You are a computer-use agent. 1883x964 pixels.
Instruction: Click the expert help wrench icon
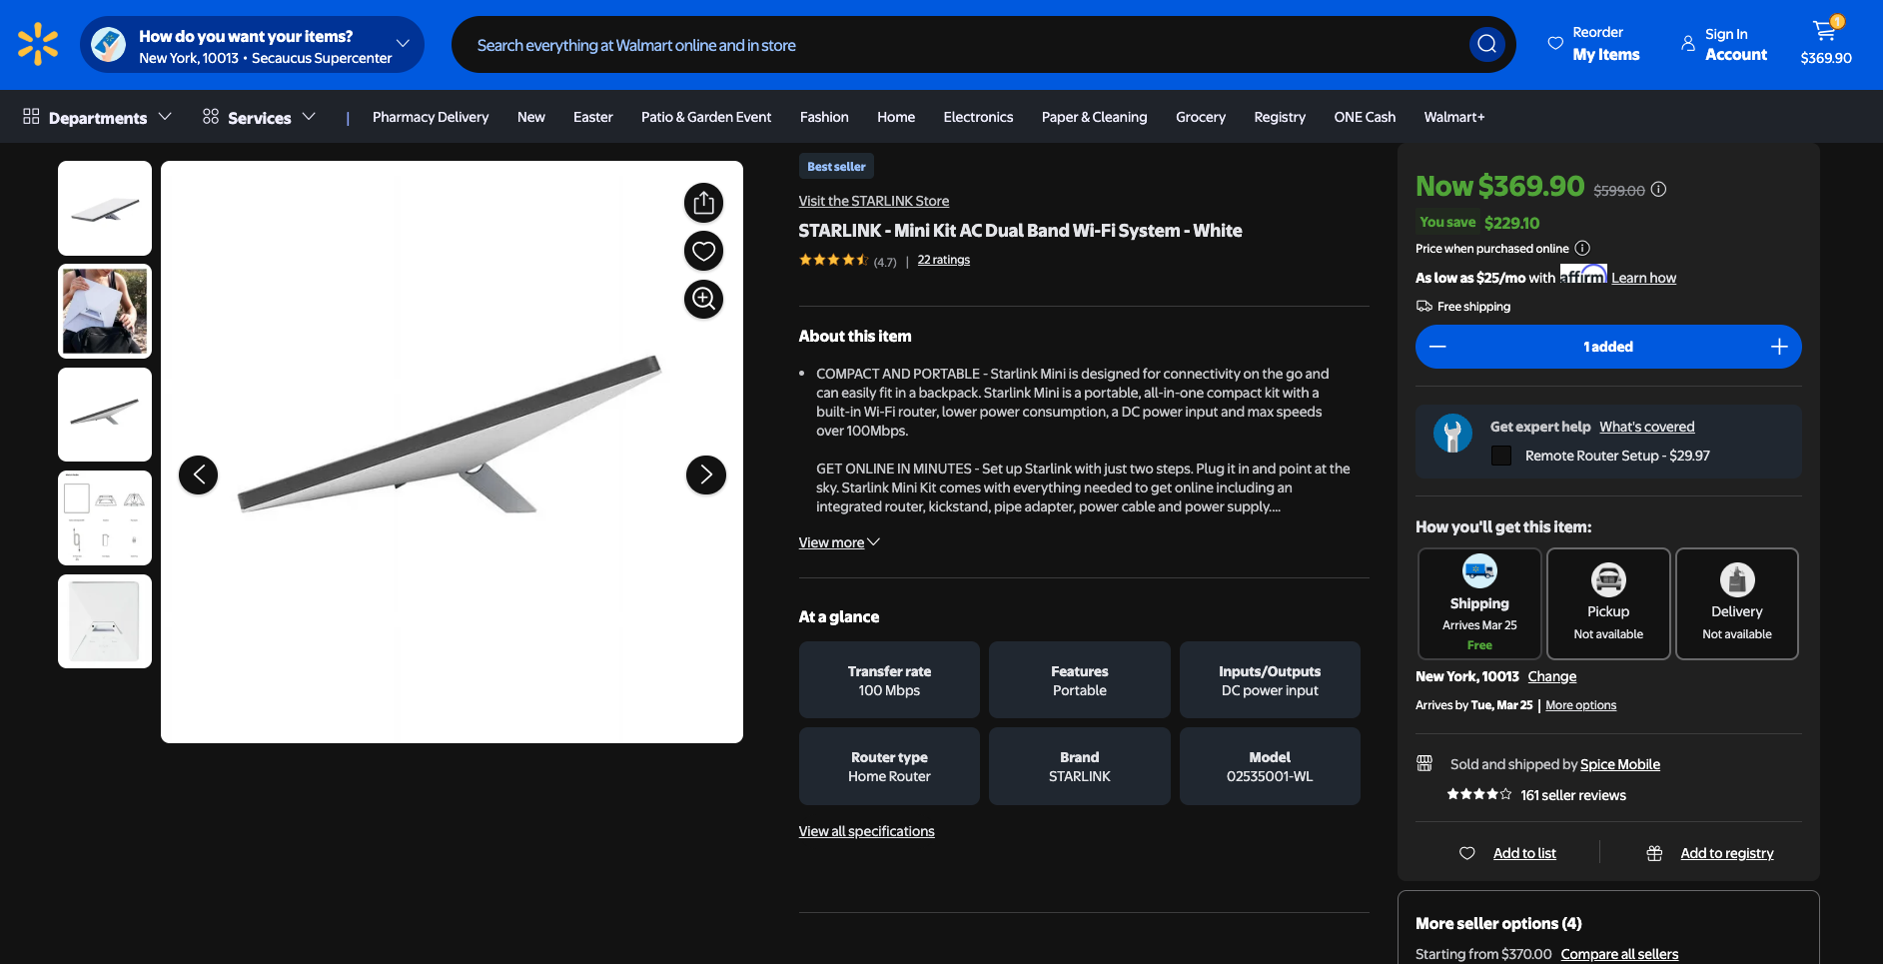1452,434
